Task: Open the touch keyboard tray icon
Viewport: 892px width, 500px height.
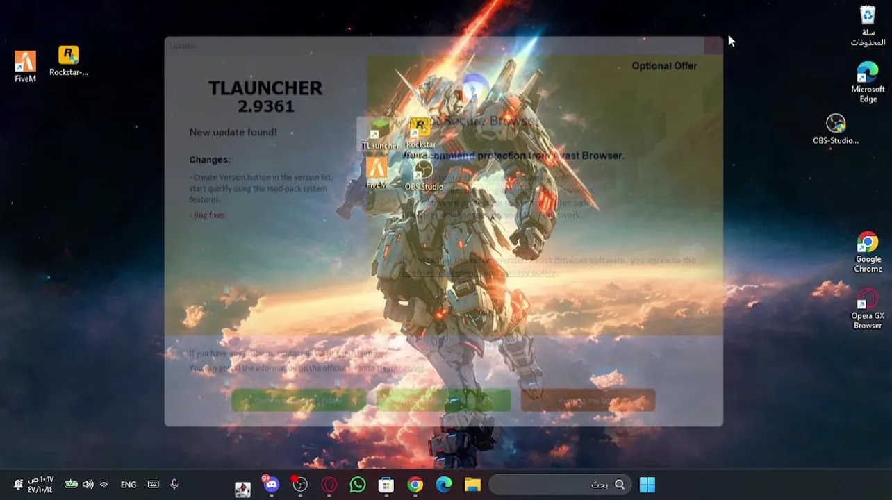Action: tap(154, 485)
